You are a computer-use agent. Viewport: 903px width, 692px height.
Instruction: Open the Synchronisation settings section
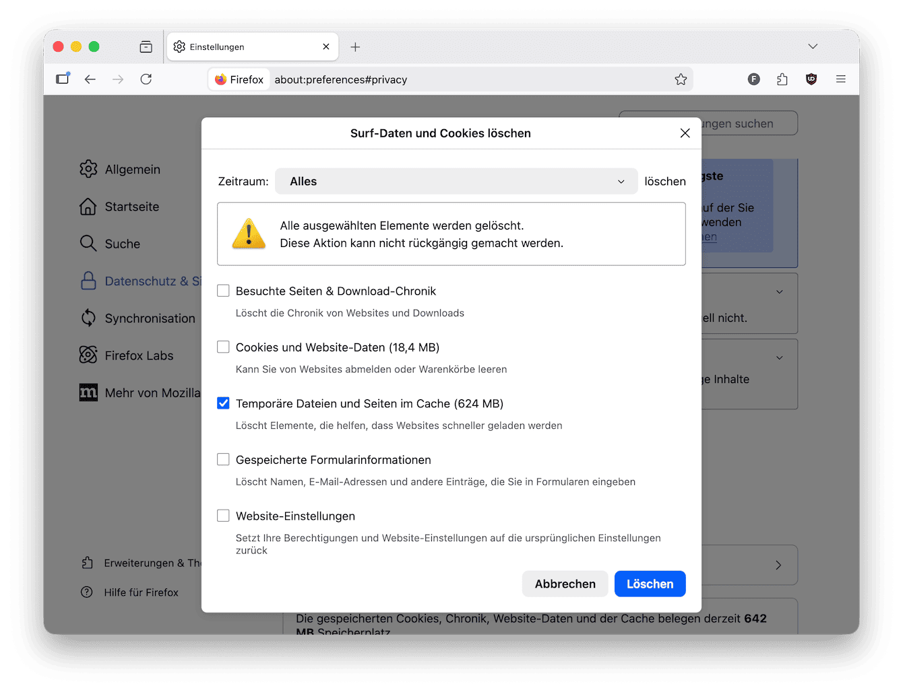pyautogui.click(x=149, y=318)
